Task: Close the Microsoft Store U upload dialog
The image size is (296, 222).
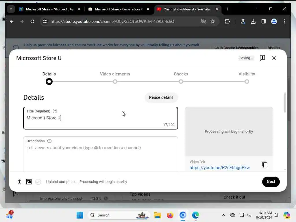Action: [x=274, y=58]
